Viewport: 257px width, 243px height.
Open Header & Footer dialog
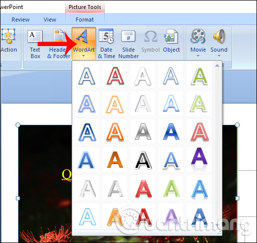59,44
